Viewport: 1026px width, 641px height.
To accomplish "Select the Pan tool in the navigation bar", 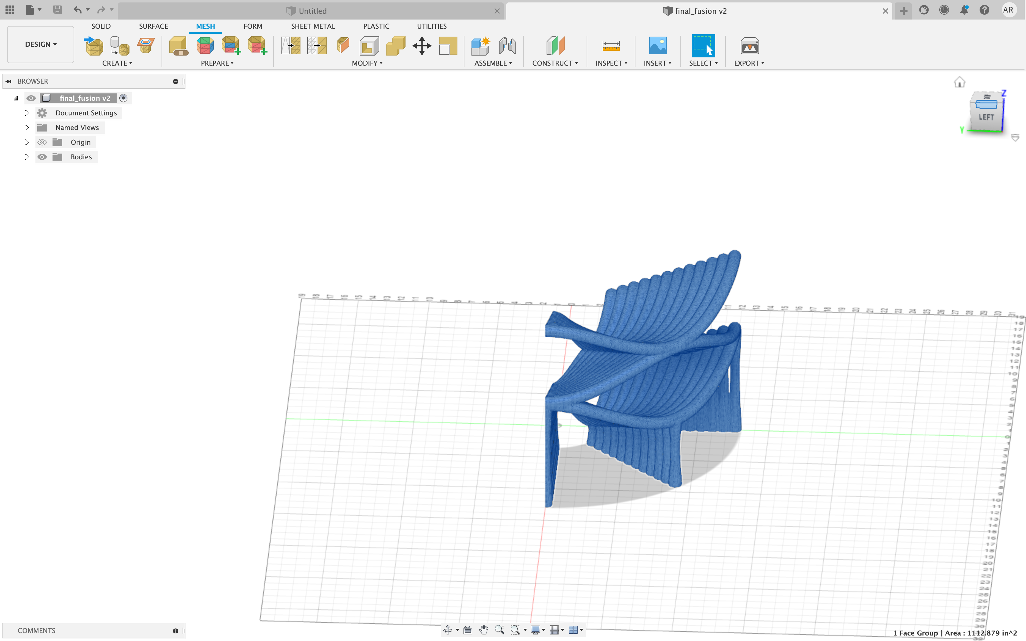I will coord(484,630).
